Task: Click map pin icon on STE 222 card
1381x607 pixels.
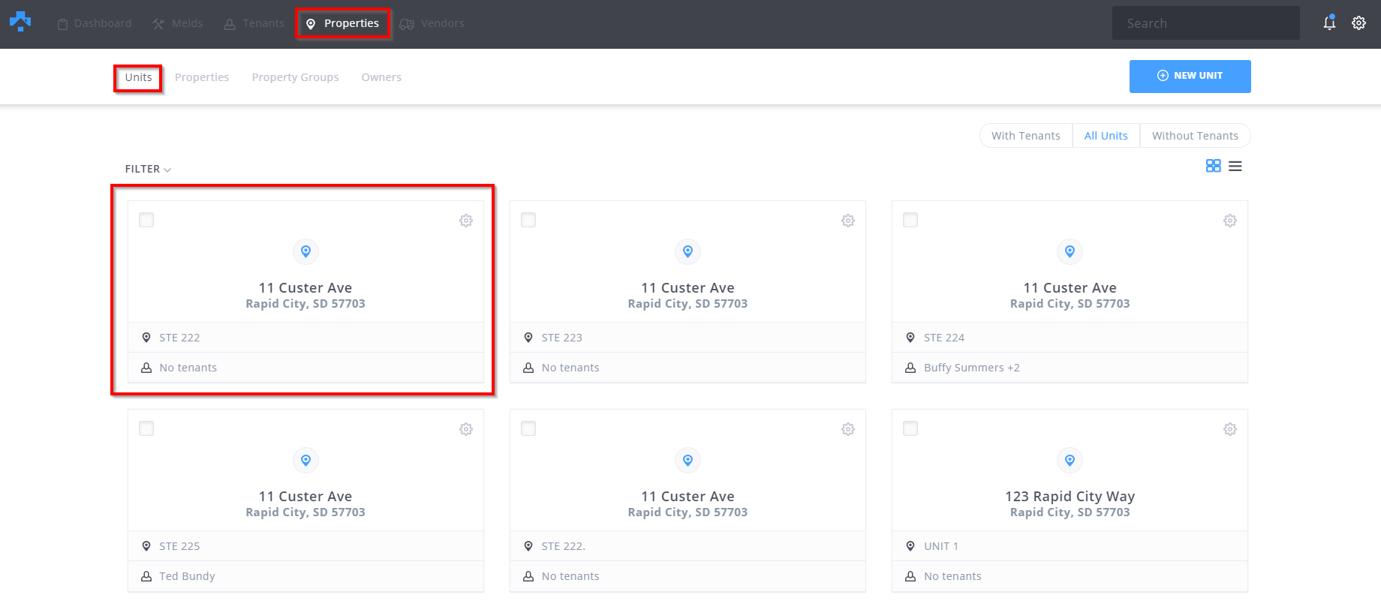Action: pos(305,251)
